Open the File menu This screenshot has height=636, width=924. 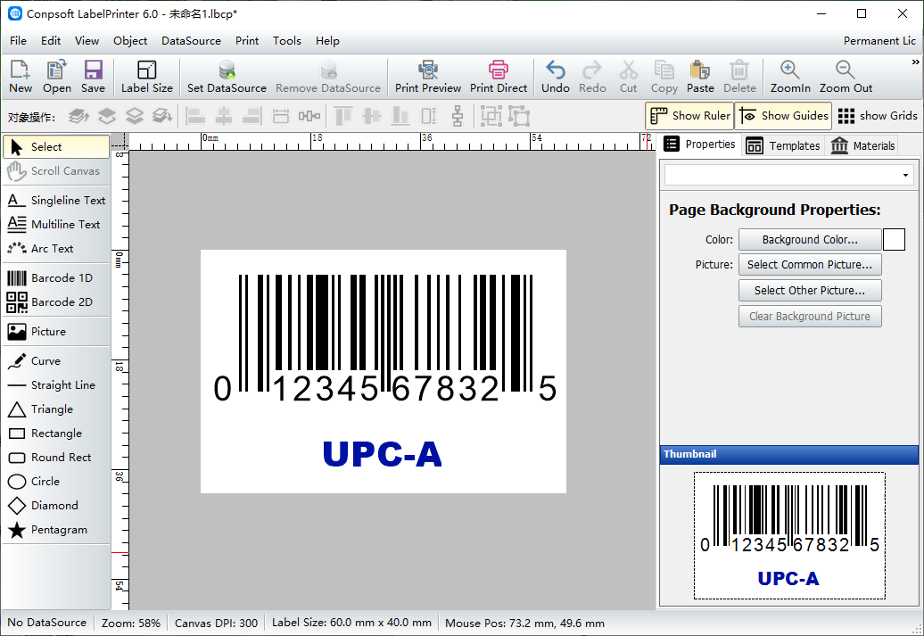click(18, 41)
